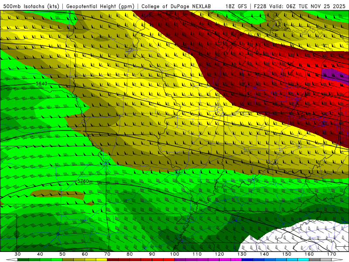Click the 70 knot scale label

coord(107,254)
